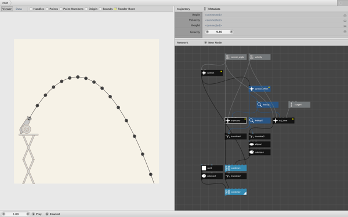Click the Network panel label
The image size is (348, 217).
pyautogui.click(x=183, y=42)
